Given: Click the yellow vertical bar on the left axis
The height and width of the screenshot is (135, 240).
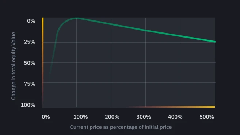Looking at the screenshot, I should (43, 62).
